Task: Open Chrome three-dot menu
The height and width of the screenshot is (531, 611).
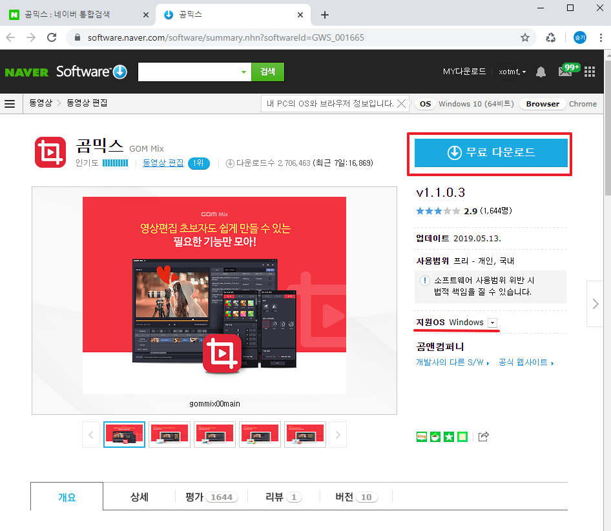Action: coord(601,37)
